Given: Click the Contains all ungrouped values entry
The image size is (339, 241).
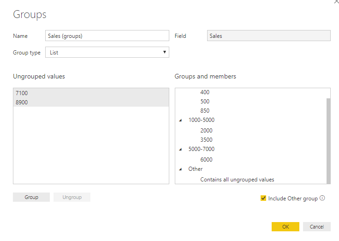Looking at the screenshot, I should coord(237,180).
